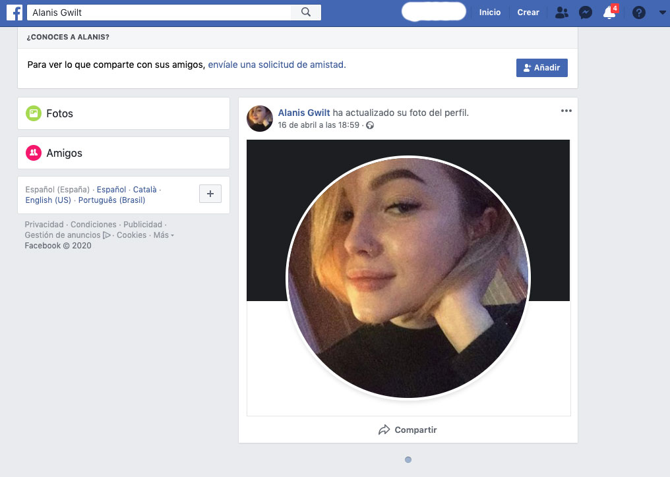Click the Compartir share arrow icon
Image resolution: width=670 pixels, height=477 pixels.
(x=383, y=429)
